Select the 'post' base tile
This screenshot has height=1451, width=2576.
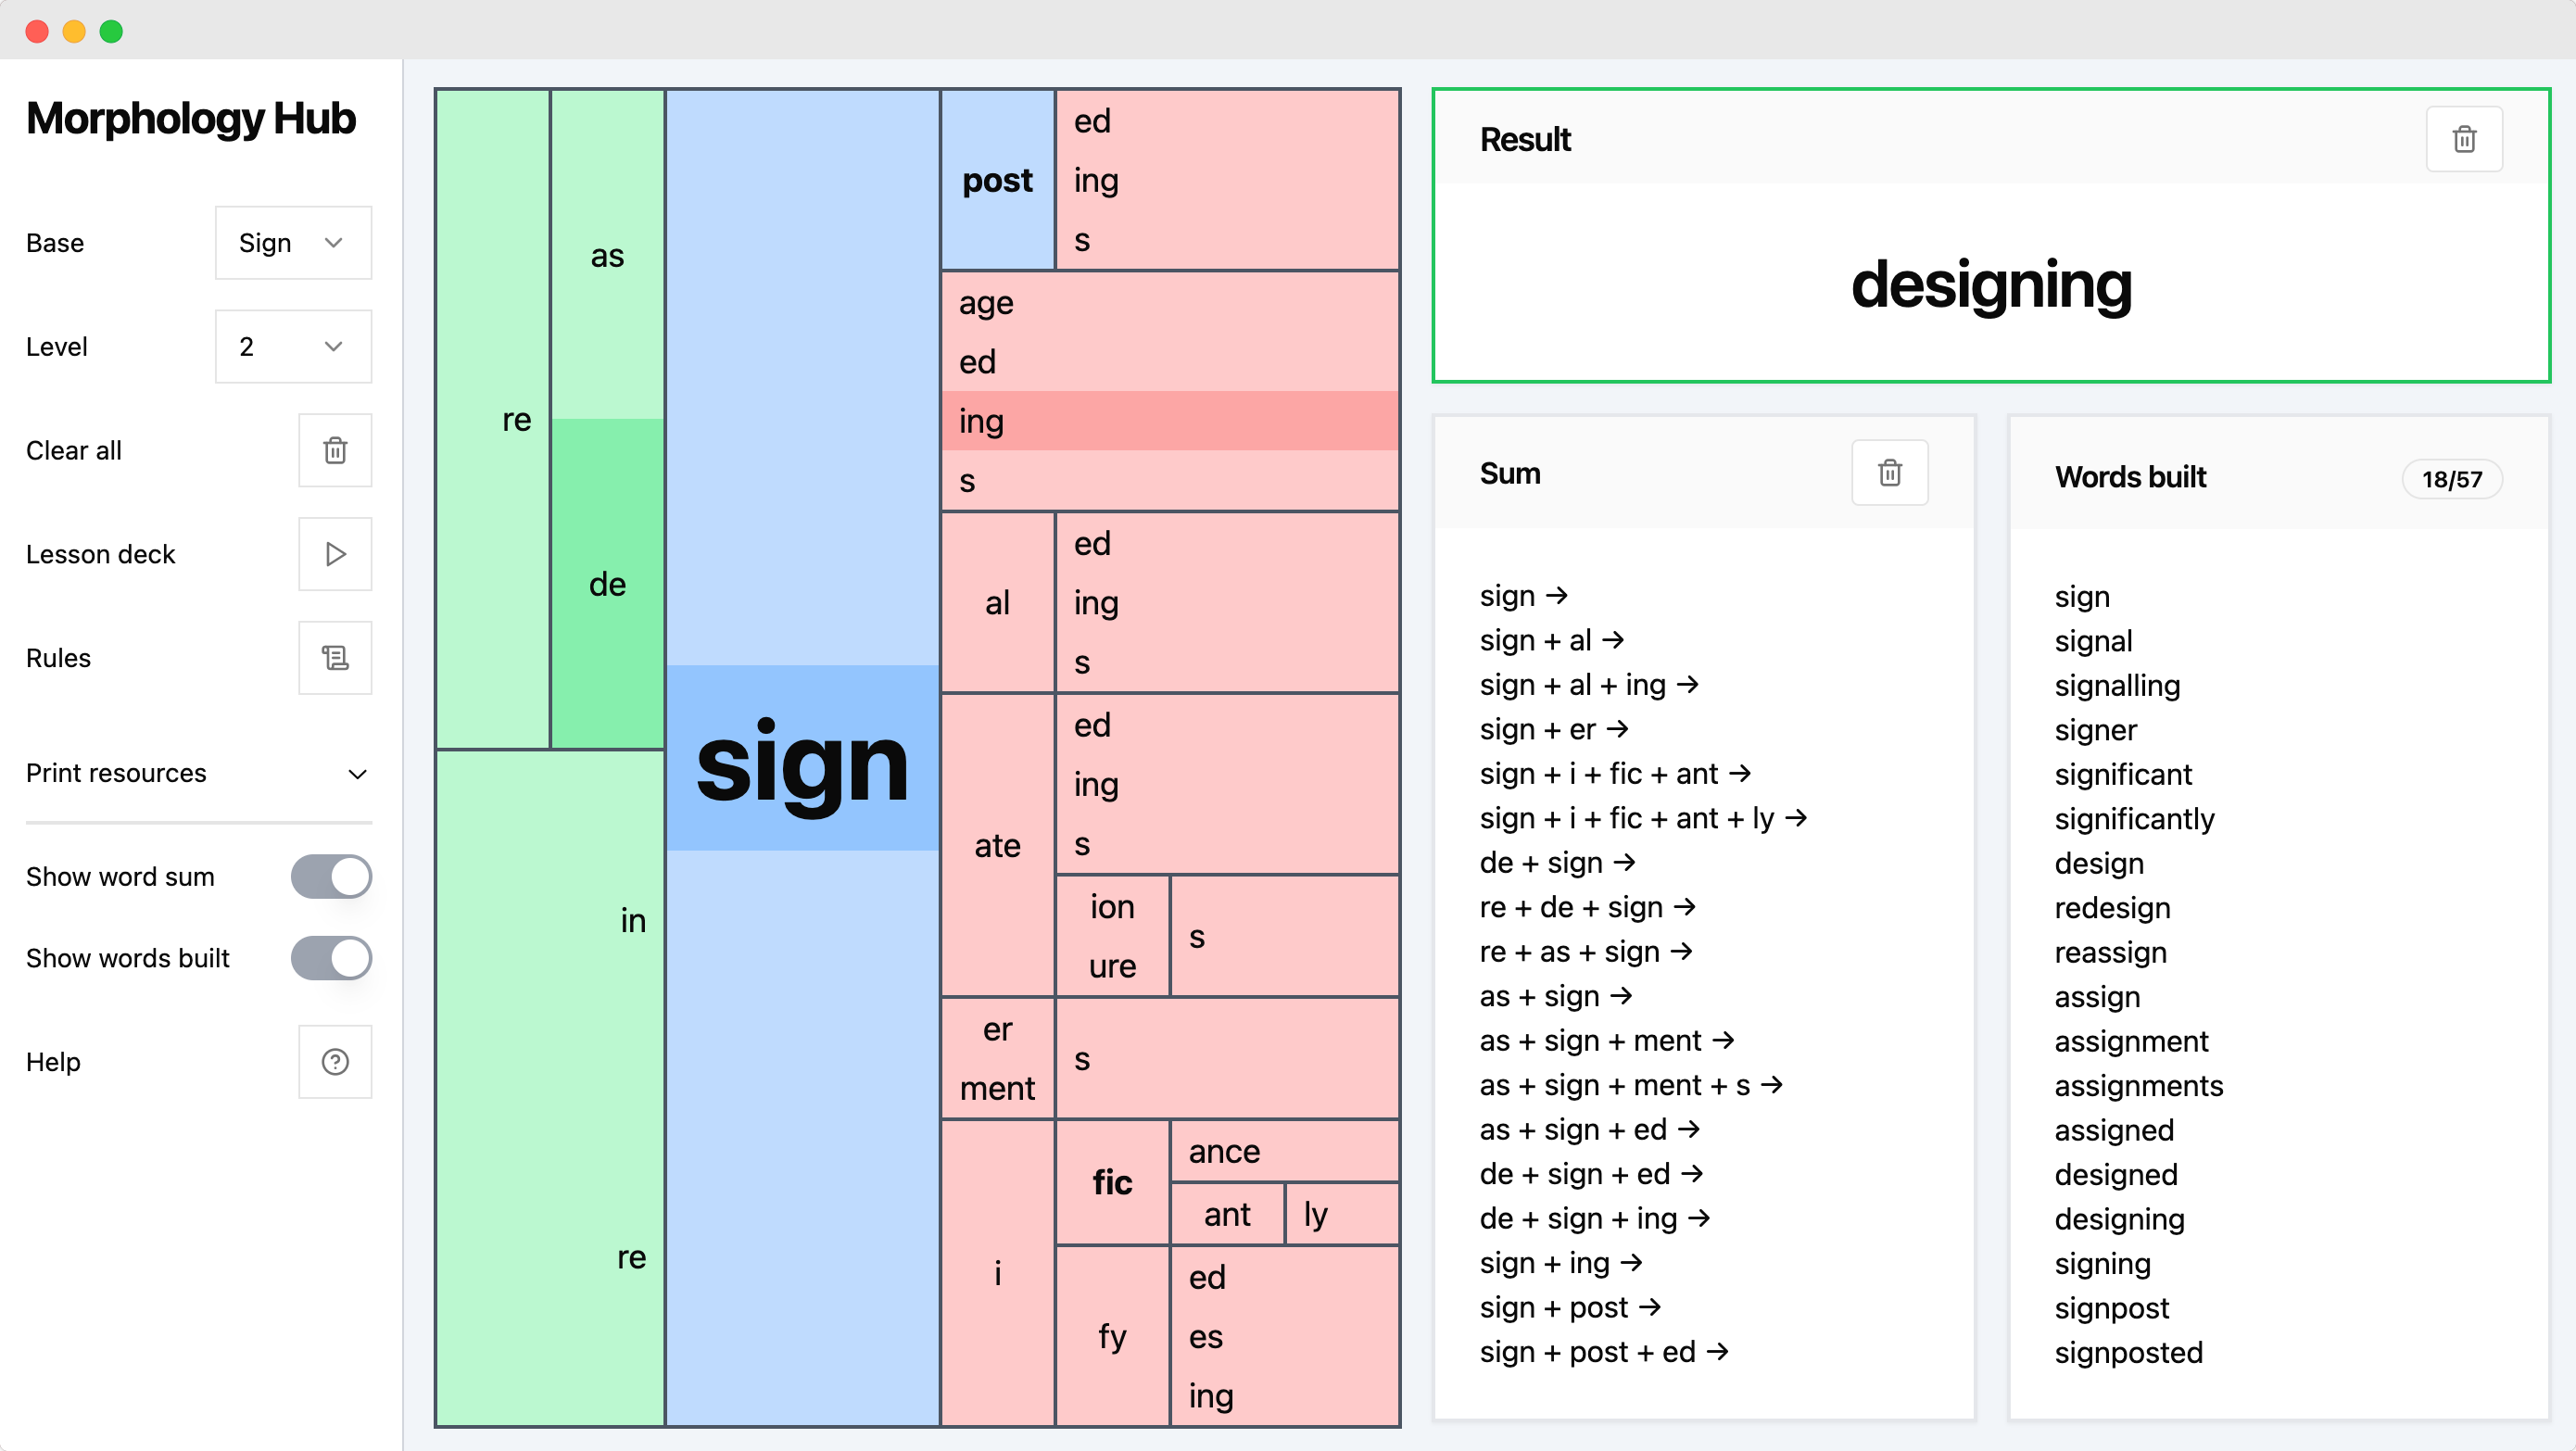tap(997, 181)
